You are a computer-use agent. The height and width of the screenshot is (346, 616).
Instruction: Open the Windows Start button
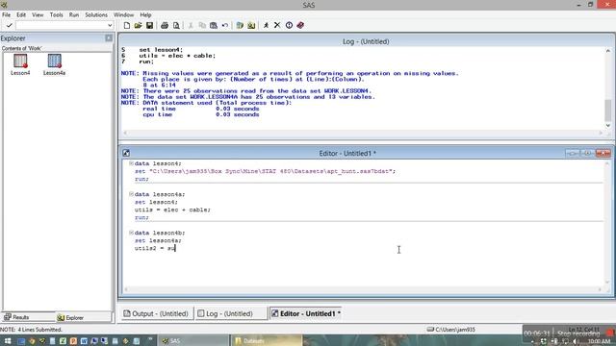7,341
